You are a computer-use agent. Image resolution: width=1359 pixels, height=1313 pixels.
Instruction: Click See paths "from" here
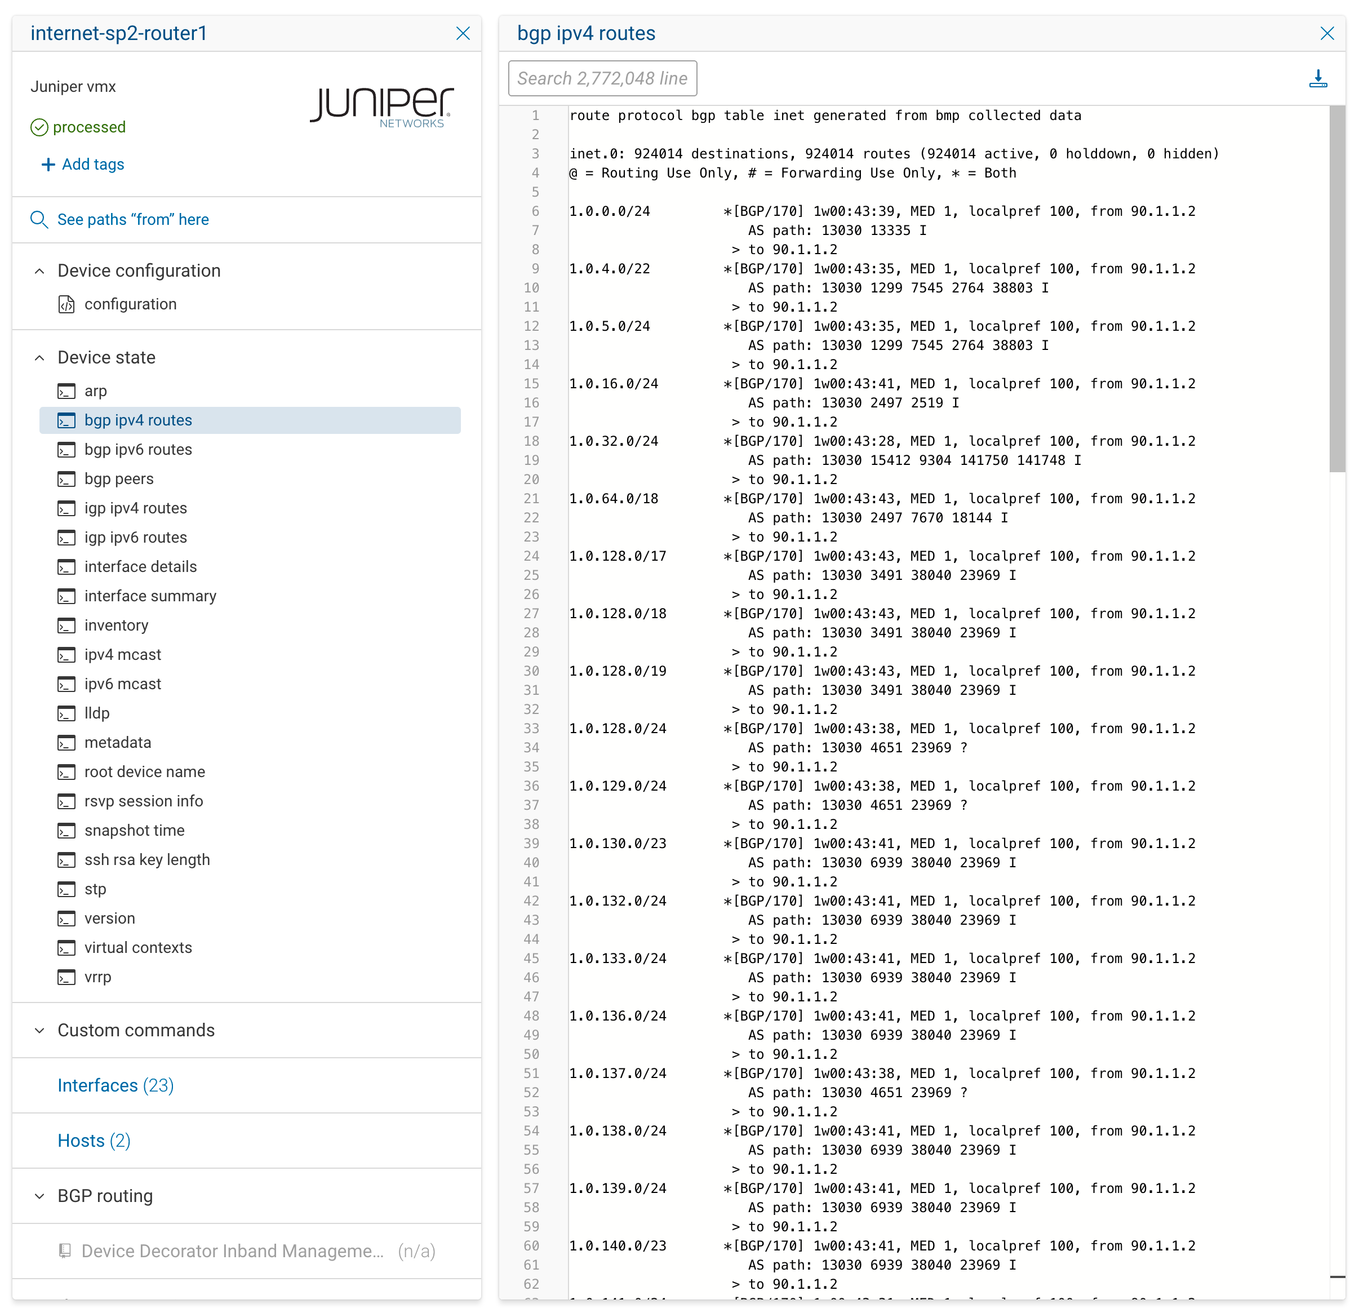[133, 219]
